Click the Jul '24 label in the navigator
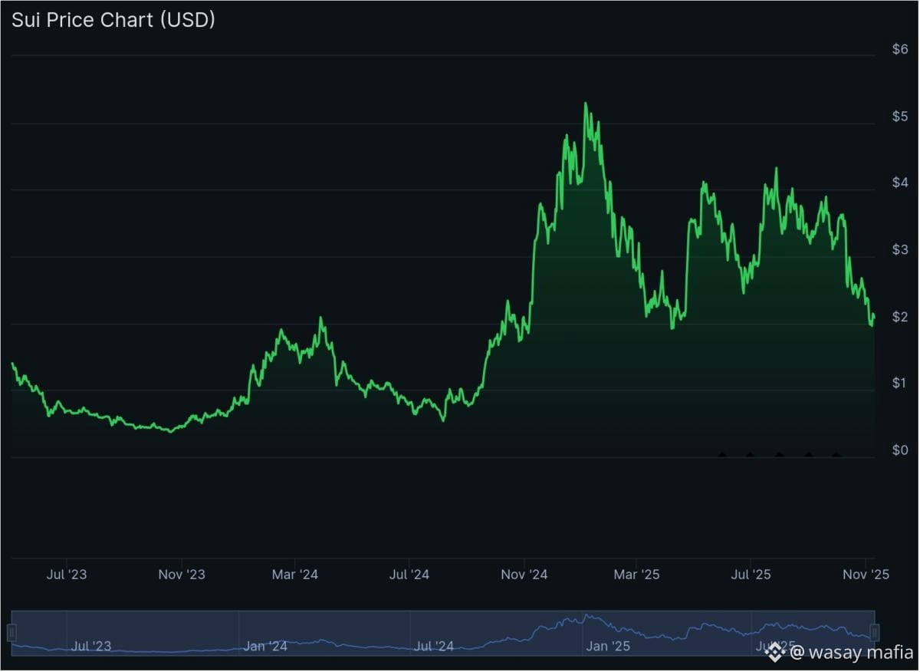This screenshot has height=672, width=920. tap(435, 646)
